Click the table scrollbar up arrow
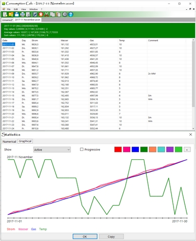Viewport: 196px width, 241px height. point(193,40)
